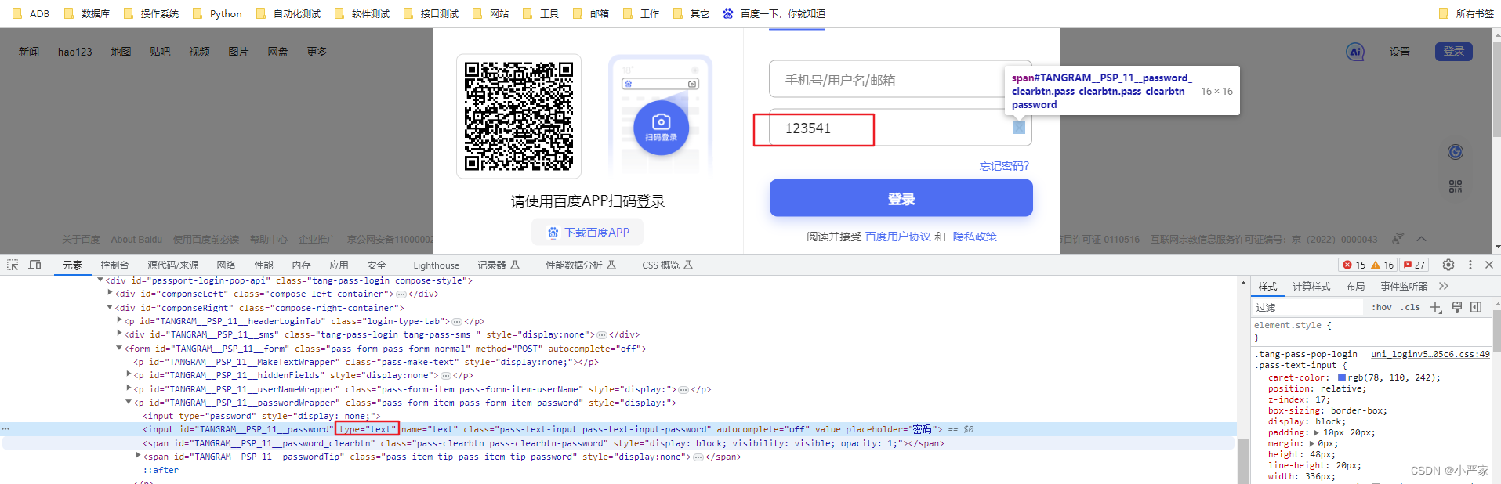This screenshot has width=1501, height=484.
Task: Toggle the .cls class editor panel
Action: point(1412,307)
